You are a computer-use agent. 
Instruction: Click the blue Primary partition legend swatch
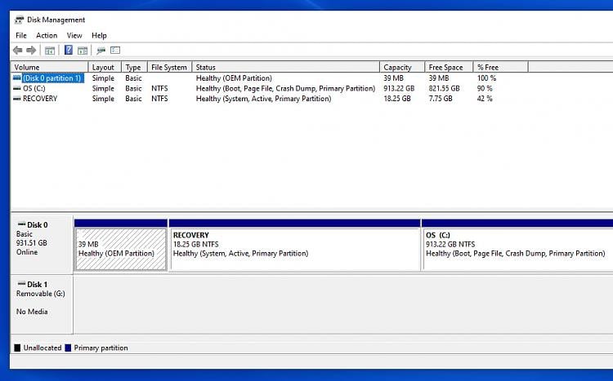point(68,348)
